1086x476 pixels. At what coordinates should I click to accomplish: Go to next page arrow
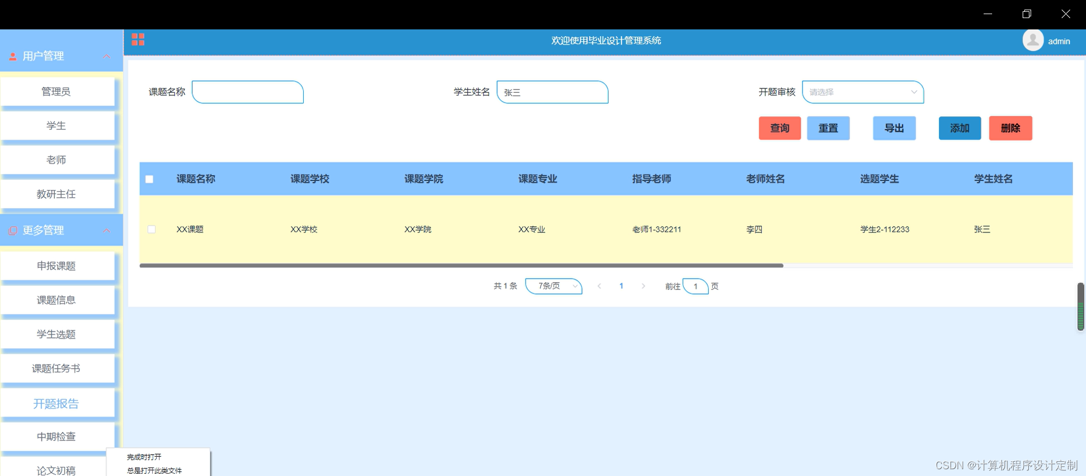(x=643, y=286)
